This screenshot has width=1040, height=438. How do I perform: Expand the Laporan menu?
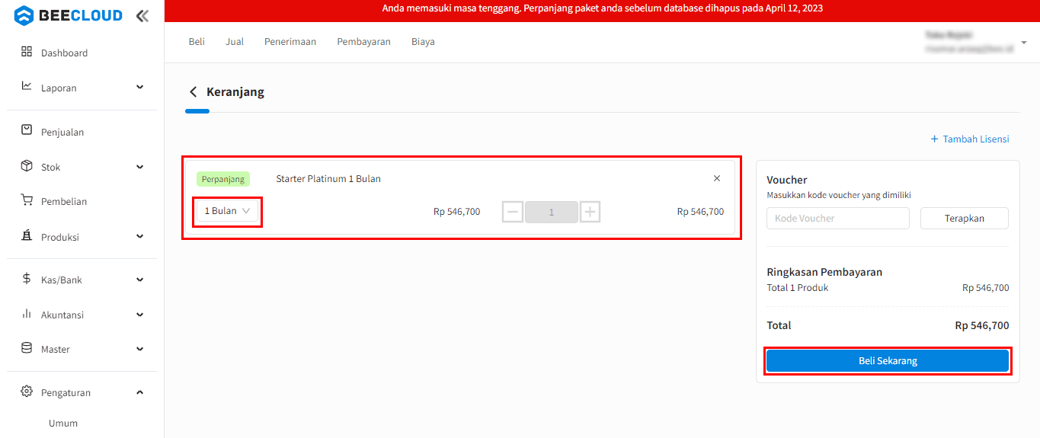coord(139,88)
